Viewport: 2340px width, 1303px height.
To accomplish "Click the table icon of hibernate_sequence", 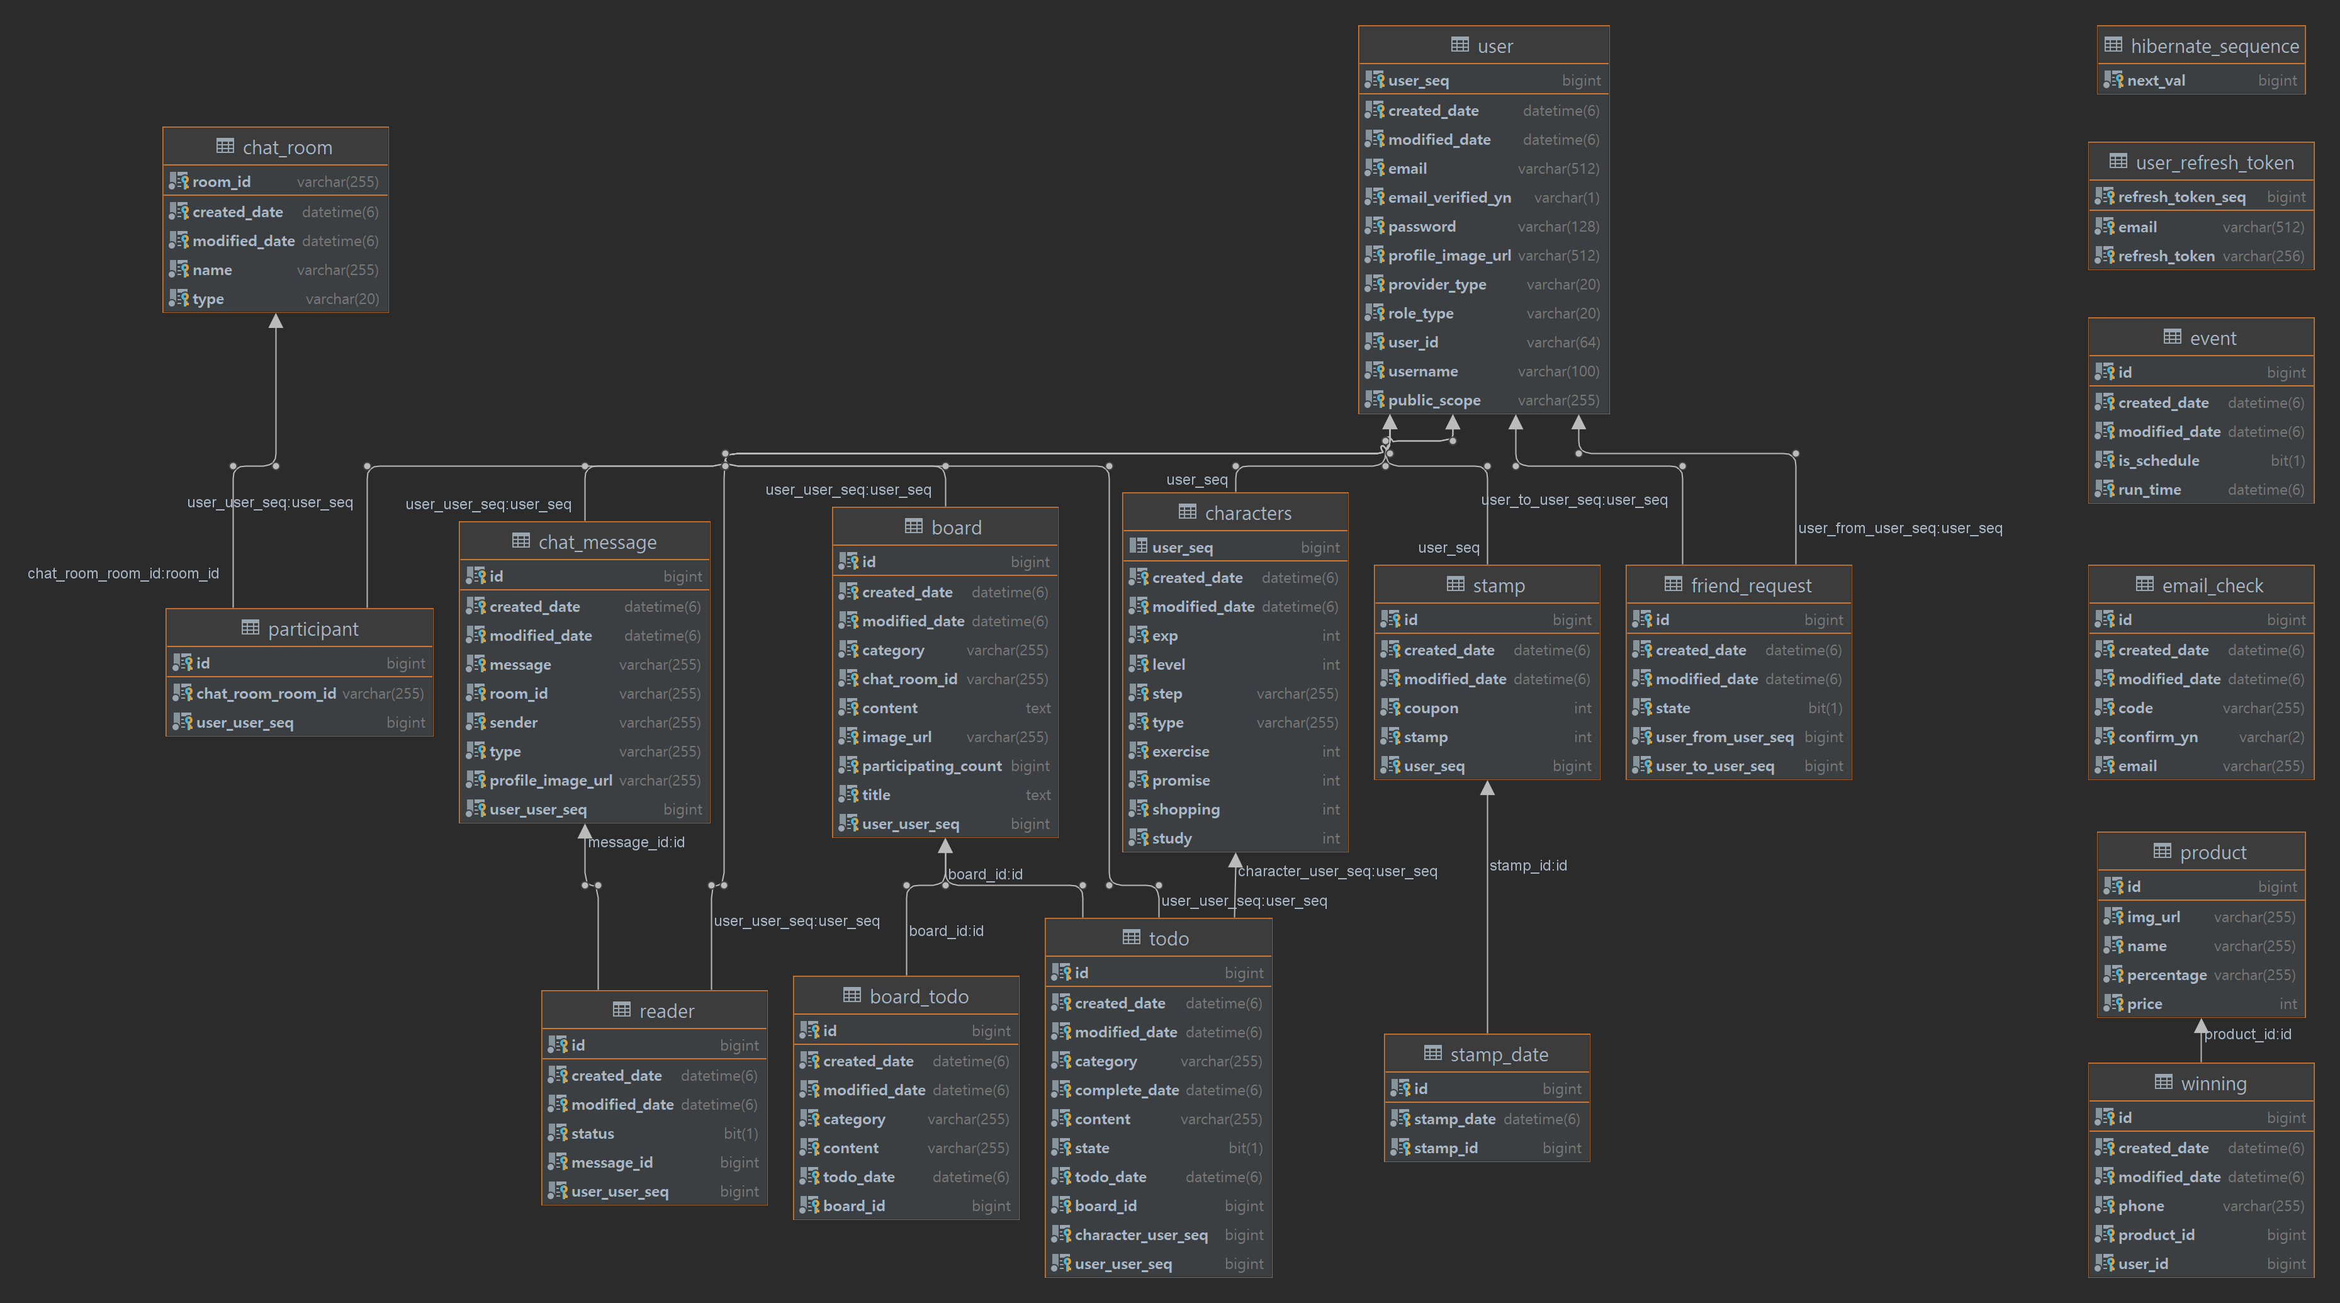I will (2113, 45).
